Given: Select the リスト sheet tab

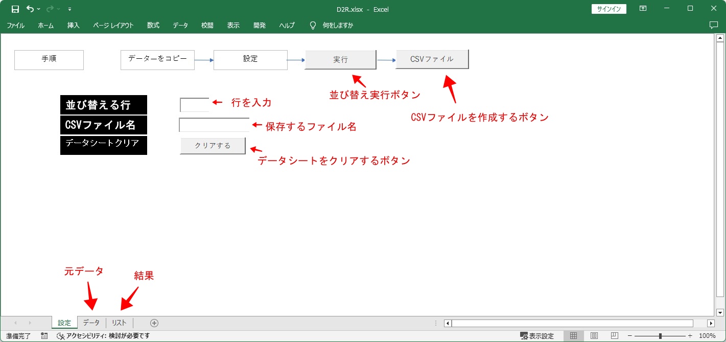Looking at the screenshot, I should pyautogui.click(x=119, y=323).
